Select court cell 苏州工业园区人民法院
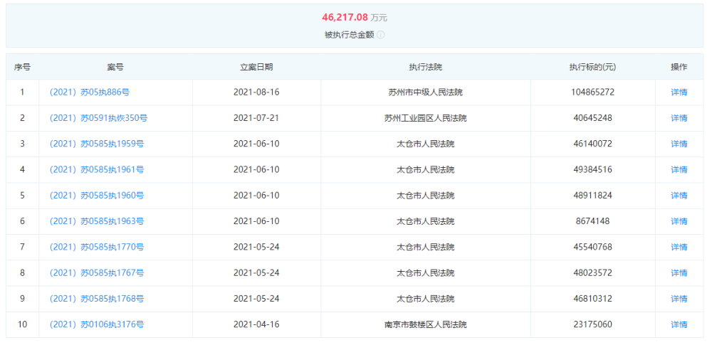The image size is (712, 345). click(426, 118)
